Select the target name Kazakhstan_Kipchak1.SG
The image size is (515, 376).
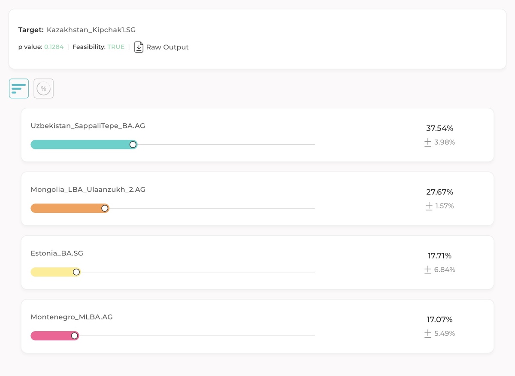(x=91, y=30)
